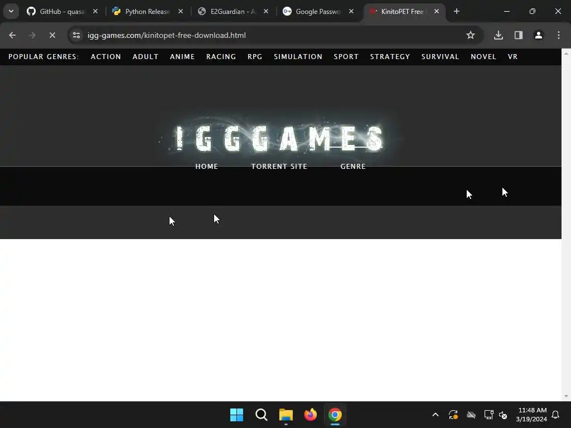Click the IGG GAMES logo banner
This screenshot has height=428, width=571.
(x=280, y=138)
